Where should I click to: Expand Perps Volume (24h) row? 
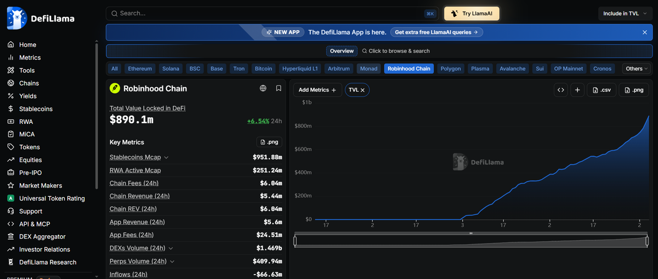tap(173, 261)
